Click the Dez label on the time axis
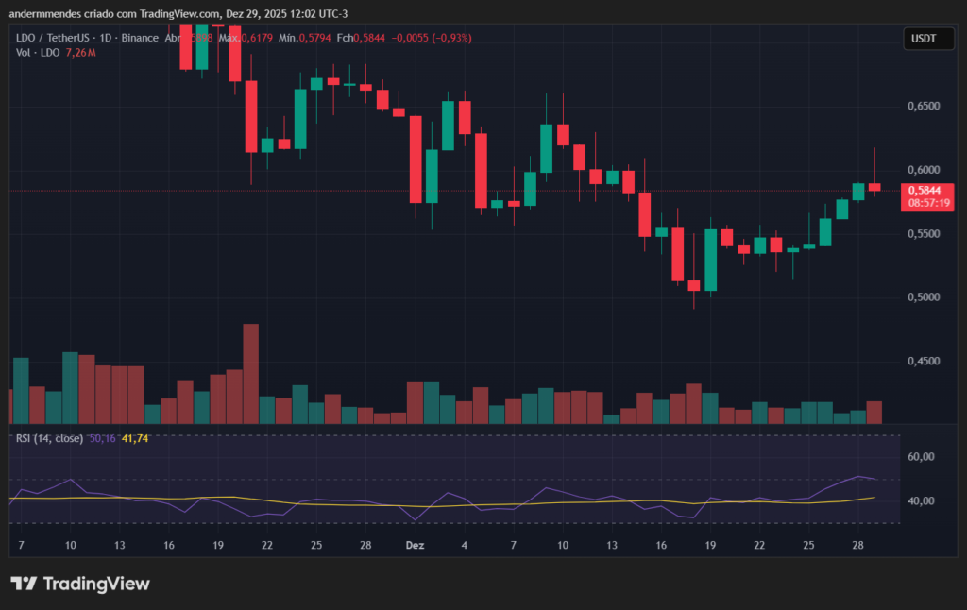The height and width of the screenshot is (610, 967). [415, 546]
